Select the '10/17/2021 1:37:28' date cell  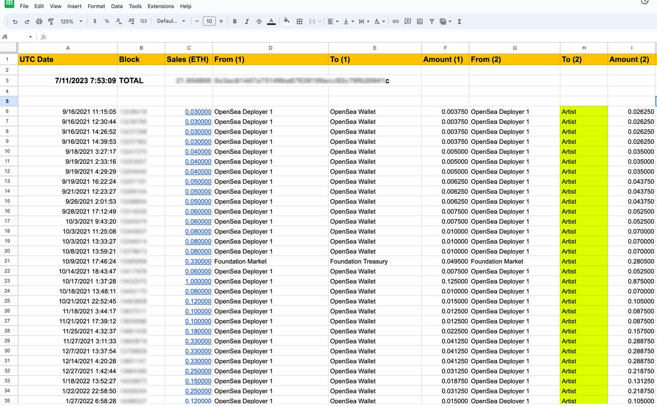(x=67, y=281)
